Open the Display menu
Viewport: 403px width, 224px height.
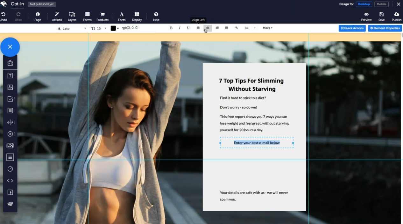pyautogui.click(x=137, y=16)
